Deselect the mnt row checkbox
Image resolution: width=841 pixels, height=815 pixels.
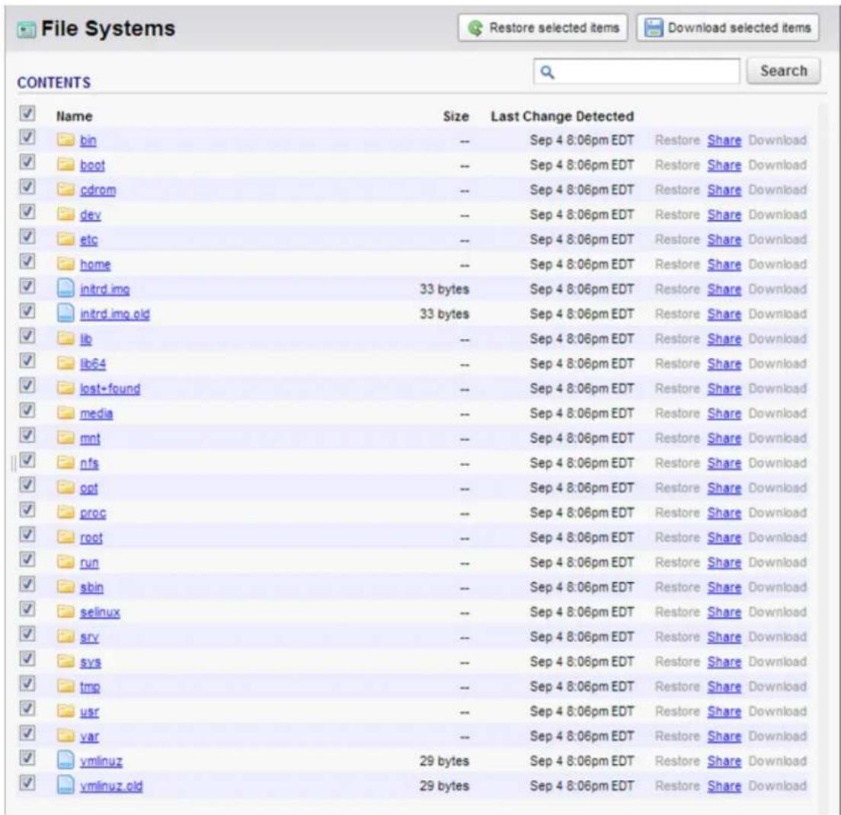27,435
